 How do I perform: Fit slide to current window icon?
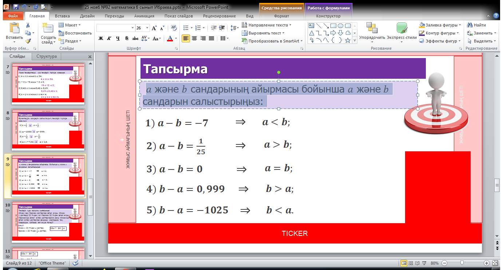click(x=495, y=263)
